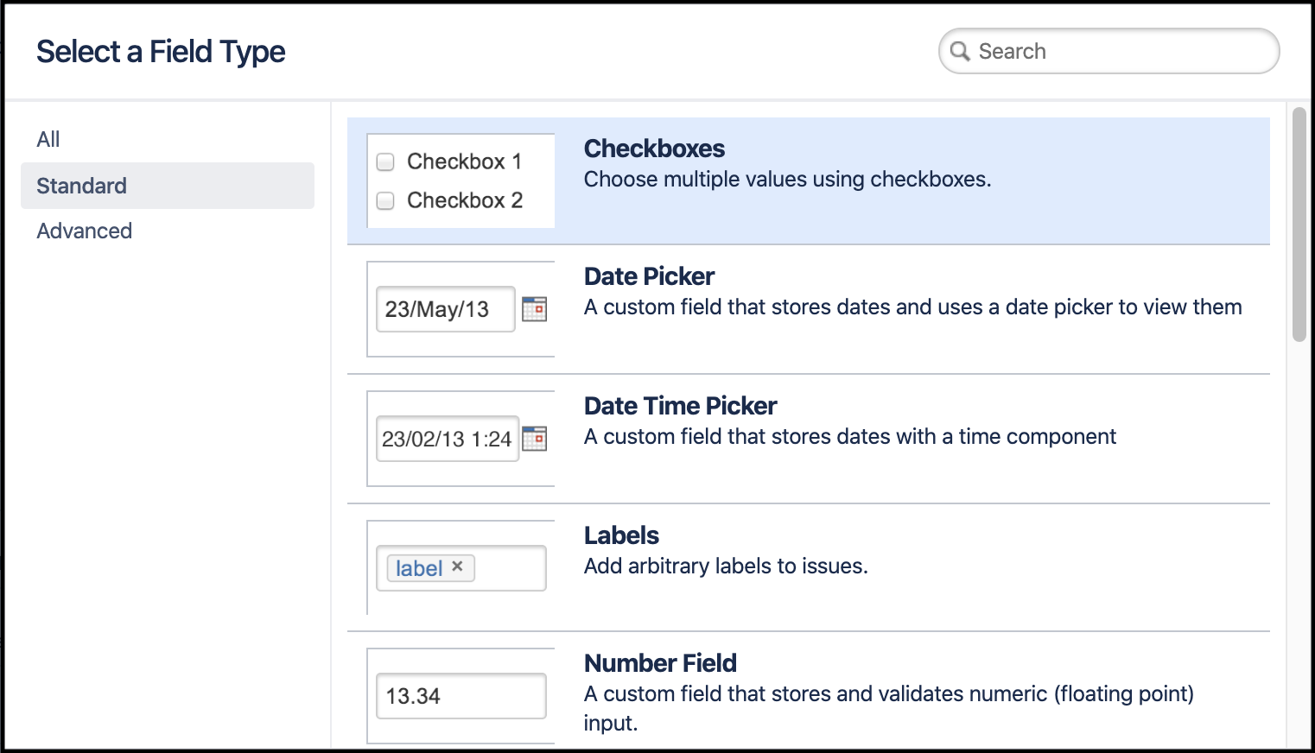The width and height of the screenshot is (1315, 753).
Task: Choose the Number Field type
Action: 660,663
